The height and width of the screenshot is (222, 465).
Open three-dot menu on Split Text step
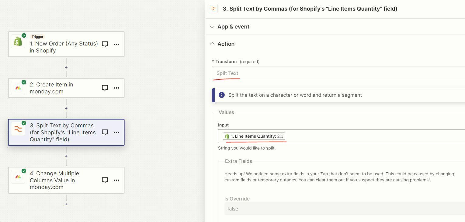(116, 133)
